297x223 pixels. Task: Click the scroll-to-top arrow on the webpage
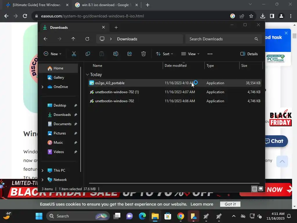282,161
